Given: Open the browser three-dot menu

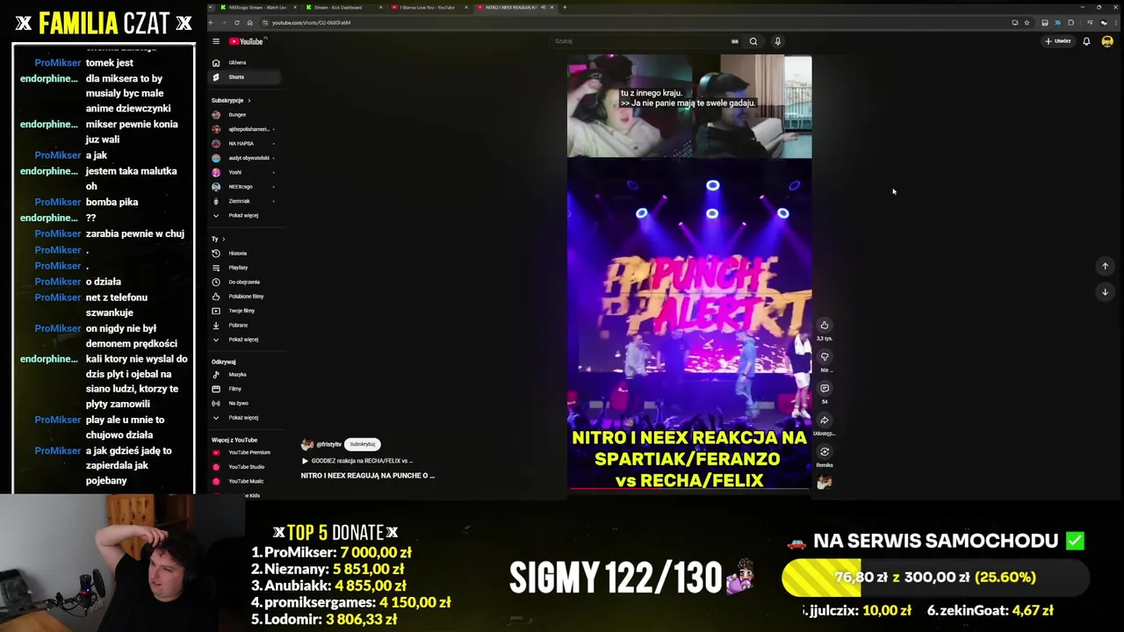Looking at the screenshot, I should tap(1116, 23).
